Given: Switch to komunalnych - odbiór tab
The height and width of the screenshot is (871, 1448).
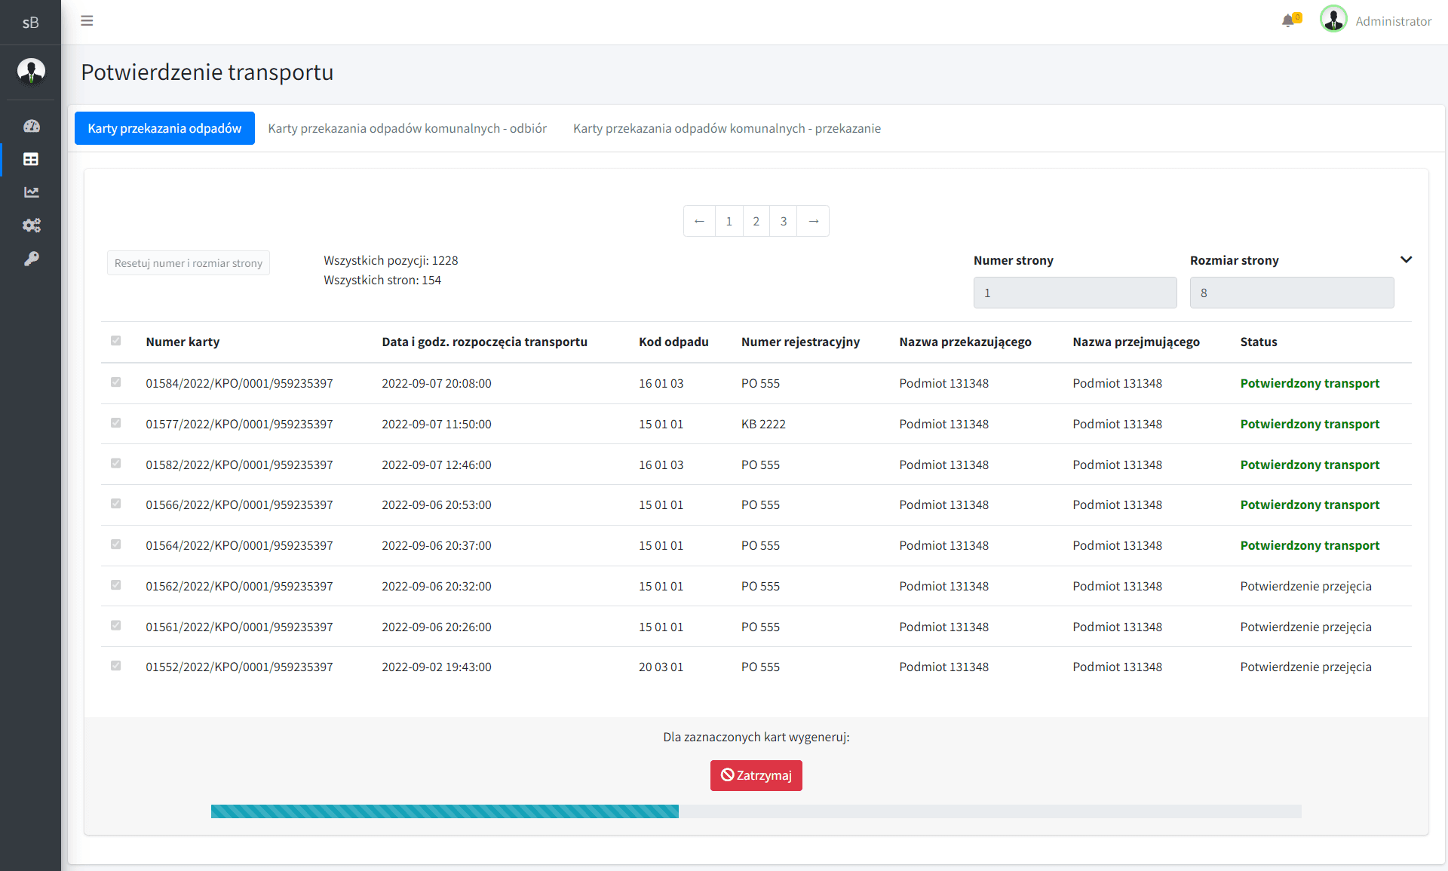Looking at the screenshot, I should [407, 128].
